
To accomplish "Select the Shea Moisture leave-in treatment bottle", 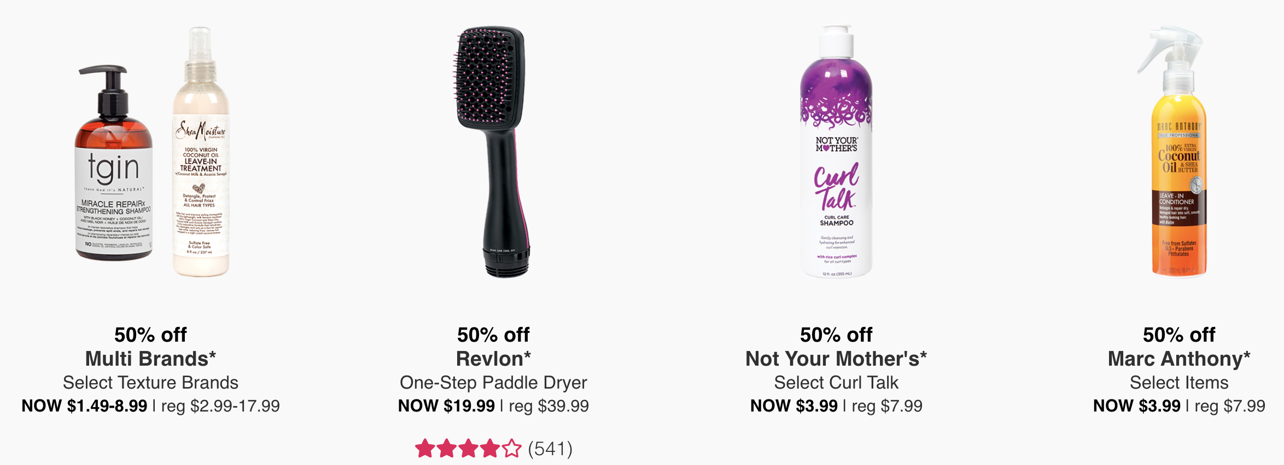I will (x=201, y=152).
